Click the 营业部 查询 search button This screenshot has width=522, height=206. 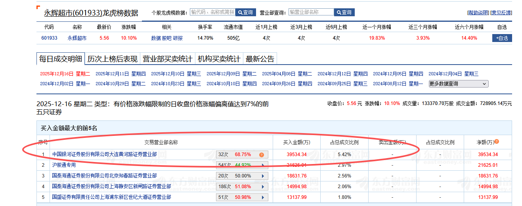344,12
